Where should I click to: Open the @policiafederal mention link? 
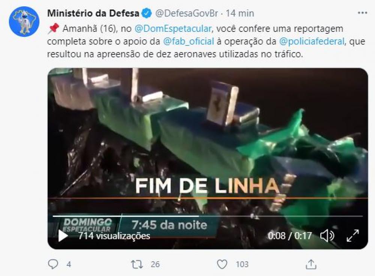click(312, 41)
